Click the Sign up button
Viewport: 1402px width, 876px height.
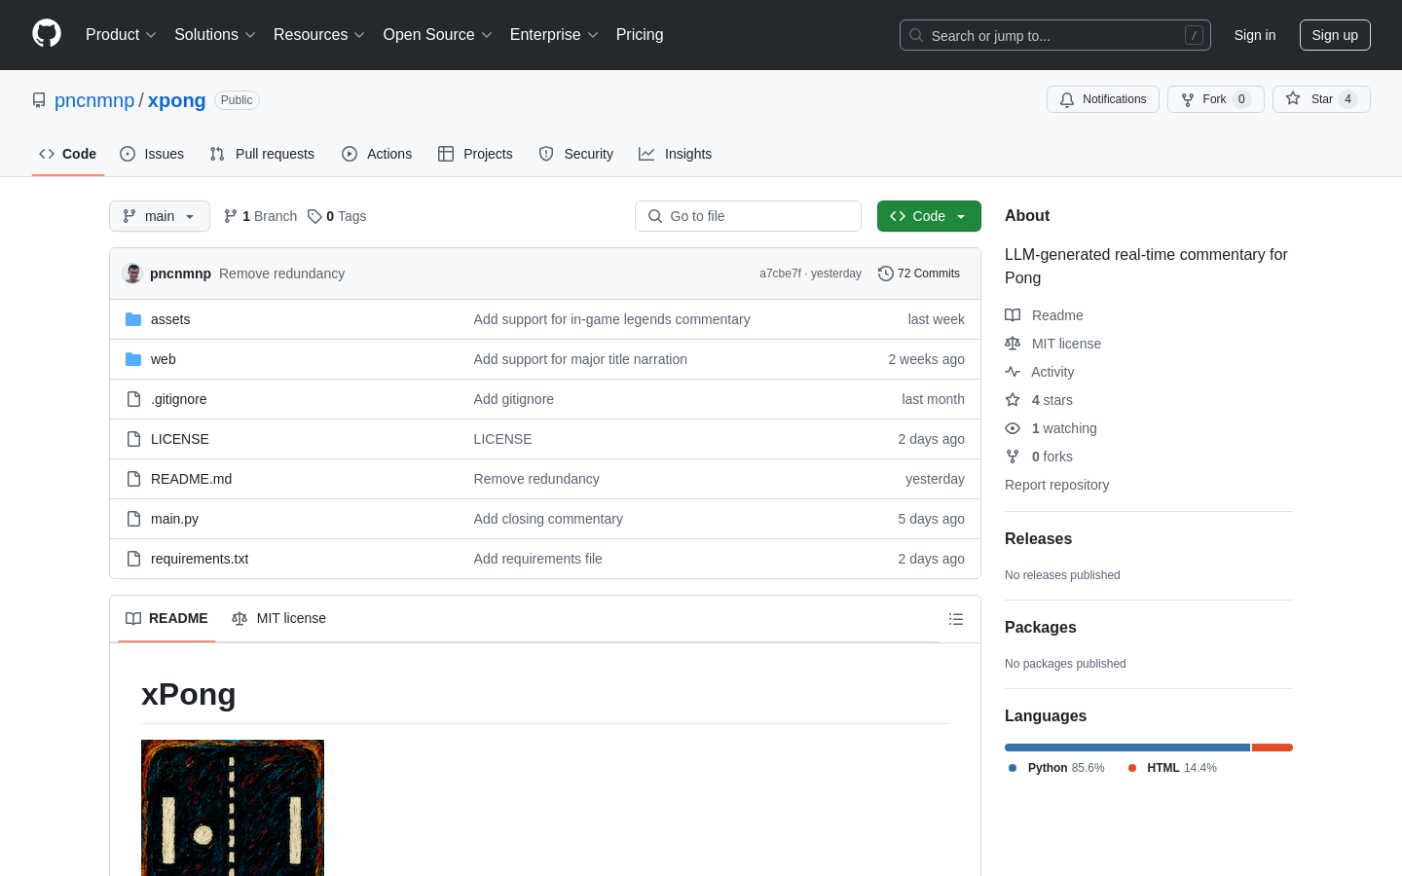click(1334, 35)
